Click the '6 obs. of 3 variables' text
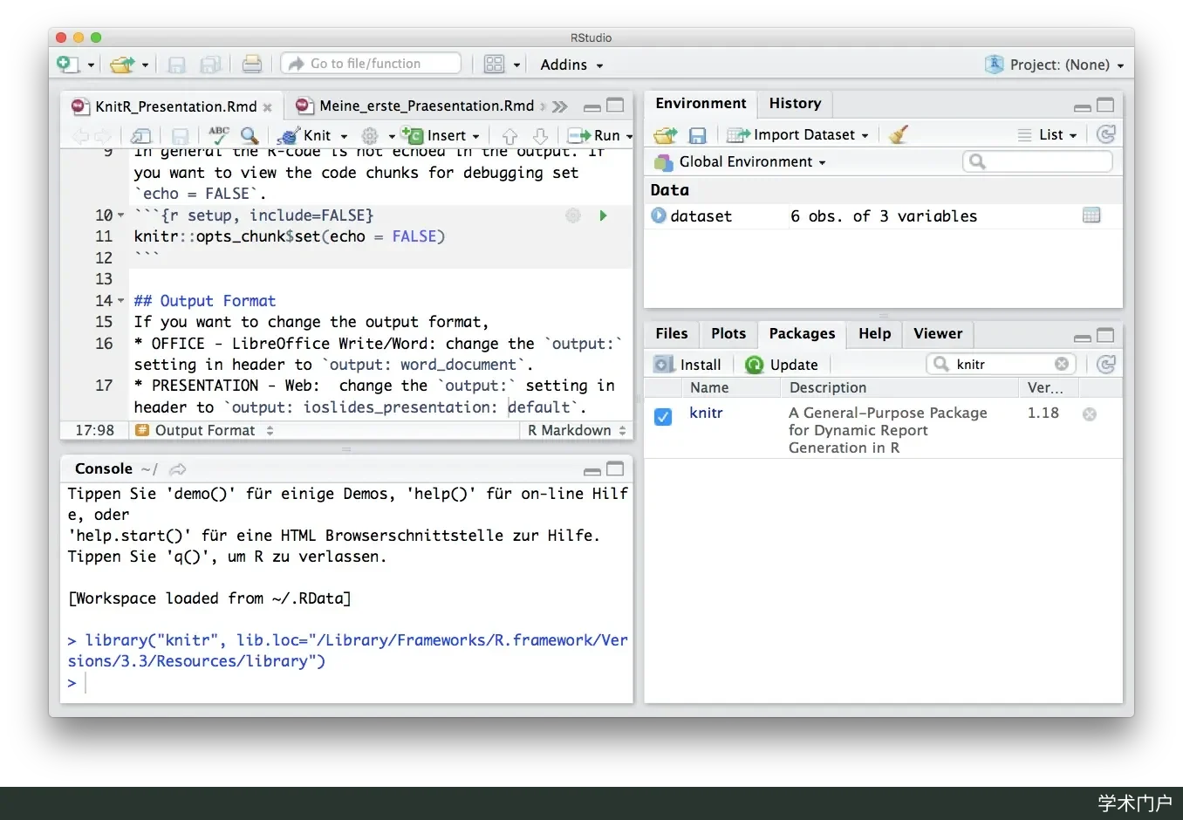Image resolution: width=1183 pixels, height=820 pixels. [x=884, y=216]
